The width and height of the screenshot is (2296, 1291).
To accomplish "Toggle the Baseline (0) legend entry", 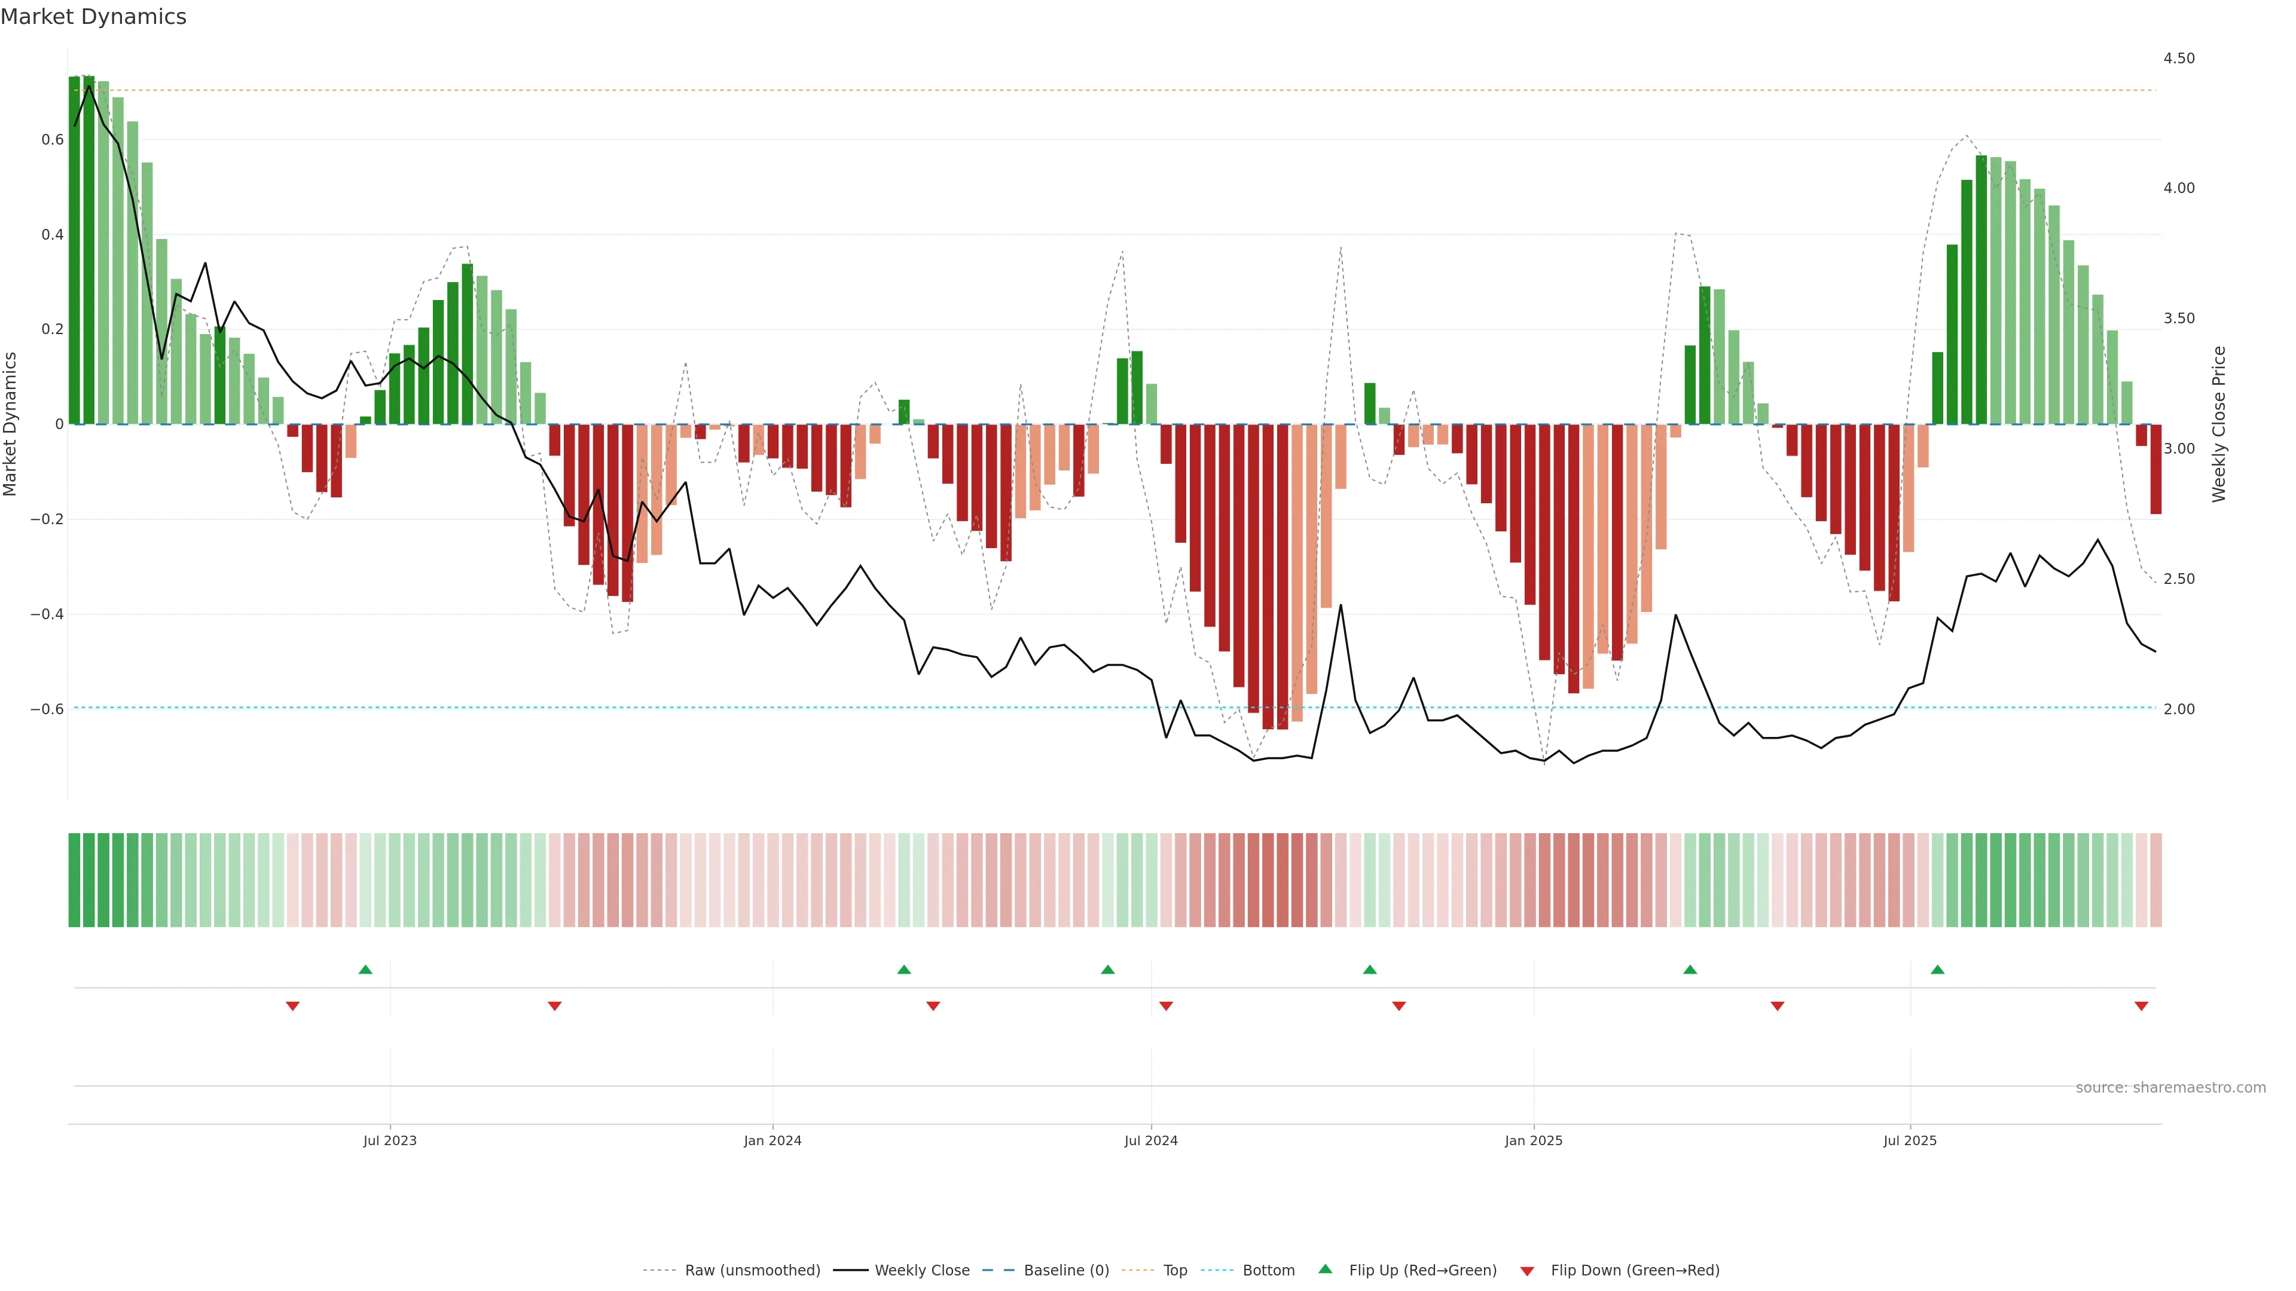I will [1066, 1271].
